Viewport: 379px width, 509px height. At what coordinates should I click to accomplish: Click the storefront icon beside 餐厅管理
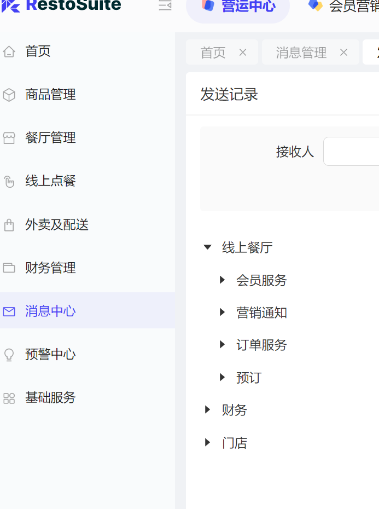[x=9, y=138]
